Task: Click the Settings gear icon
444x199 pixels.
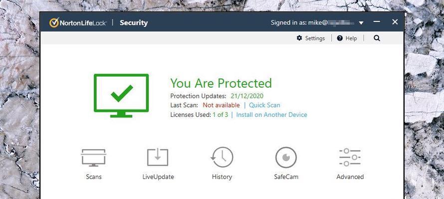Action: click(x=299, y=38)
